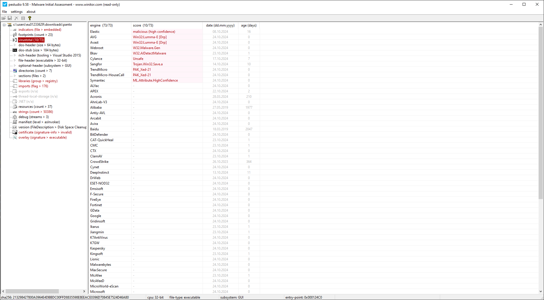The height and width of the screenshot is (300, 544).
Task: Click the directories table icon
Action: point(15,71)
